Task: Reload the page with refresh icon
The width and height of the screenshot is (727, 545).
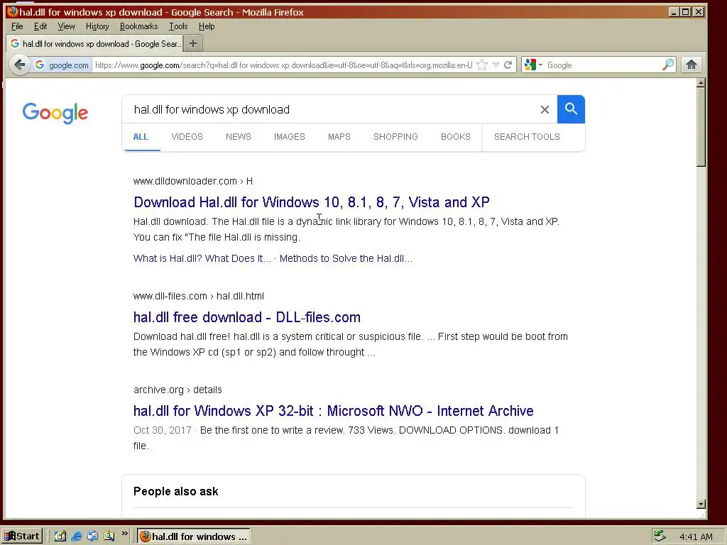Action: [508, 65]
